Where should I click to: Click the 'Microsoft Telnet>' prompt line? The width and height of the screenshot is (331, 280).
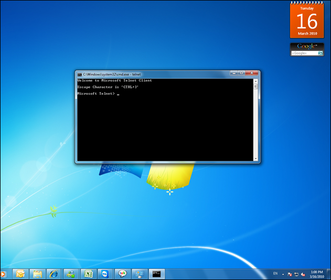[96, 94]
